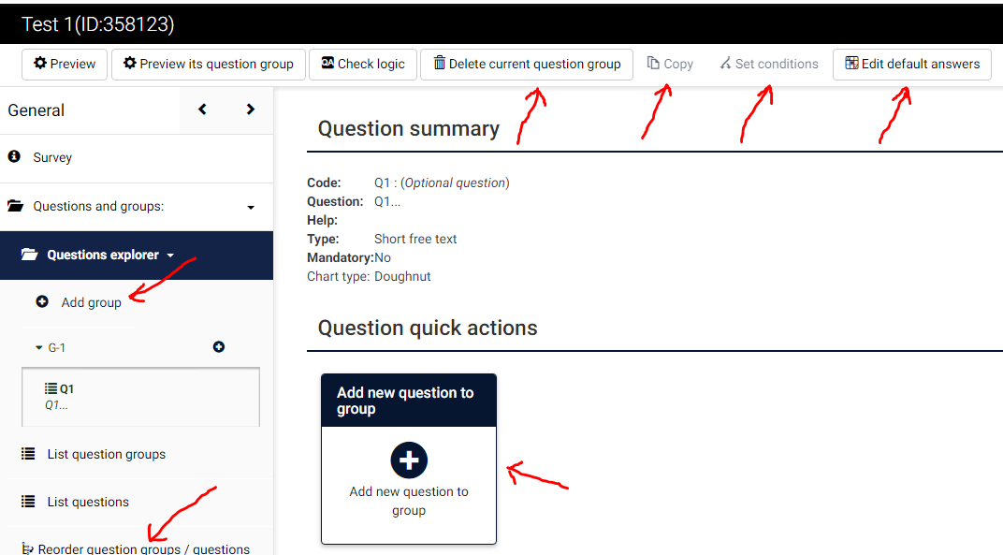Expand sidebar with right chevron arrow
This screenshot has width=1003, height=555.
click(250, 110)
